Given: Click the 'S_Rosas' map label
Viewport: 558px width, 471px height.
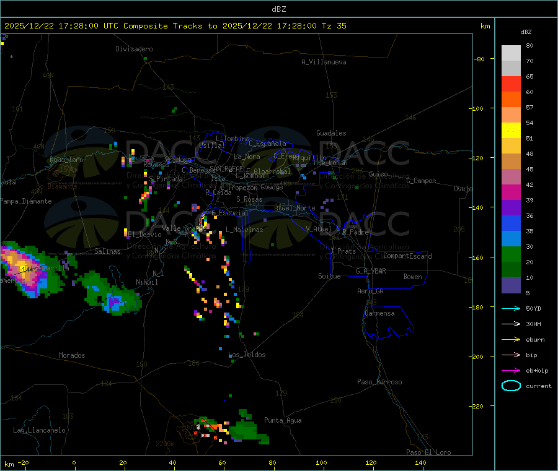Looking at the screenshot, I should pos(249,199).
